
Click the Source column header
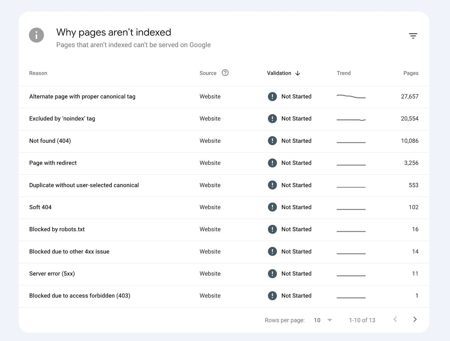click(208, 73)
